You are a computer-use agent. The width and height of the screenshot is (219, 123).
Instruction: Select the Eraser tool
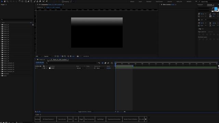point(40,1)
